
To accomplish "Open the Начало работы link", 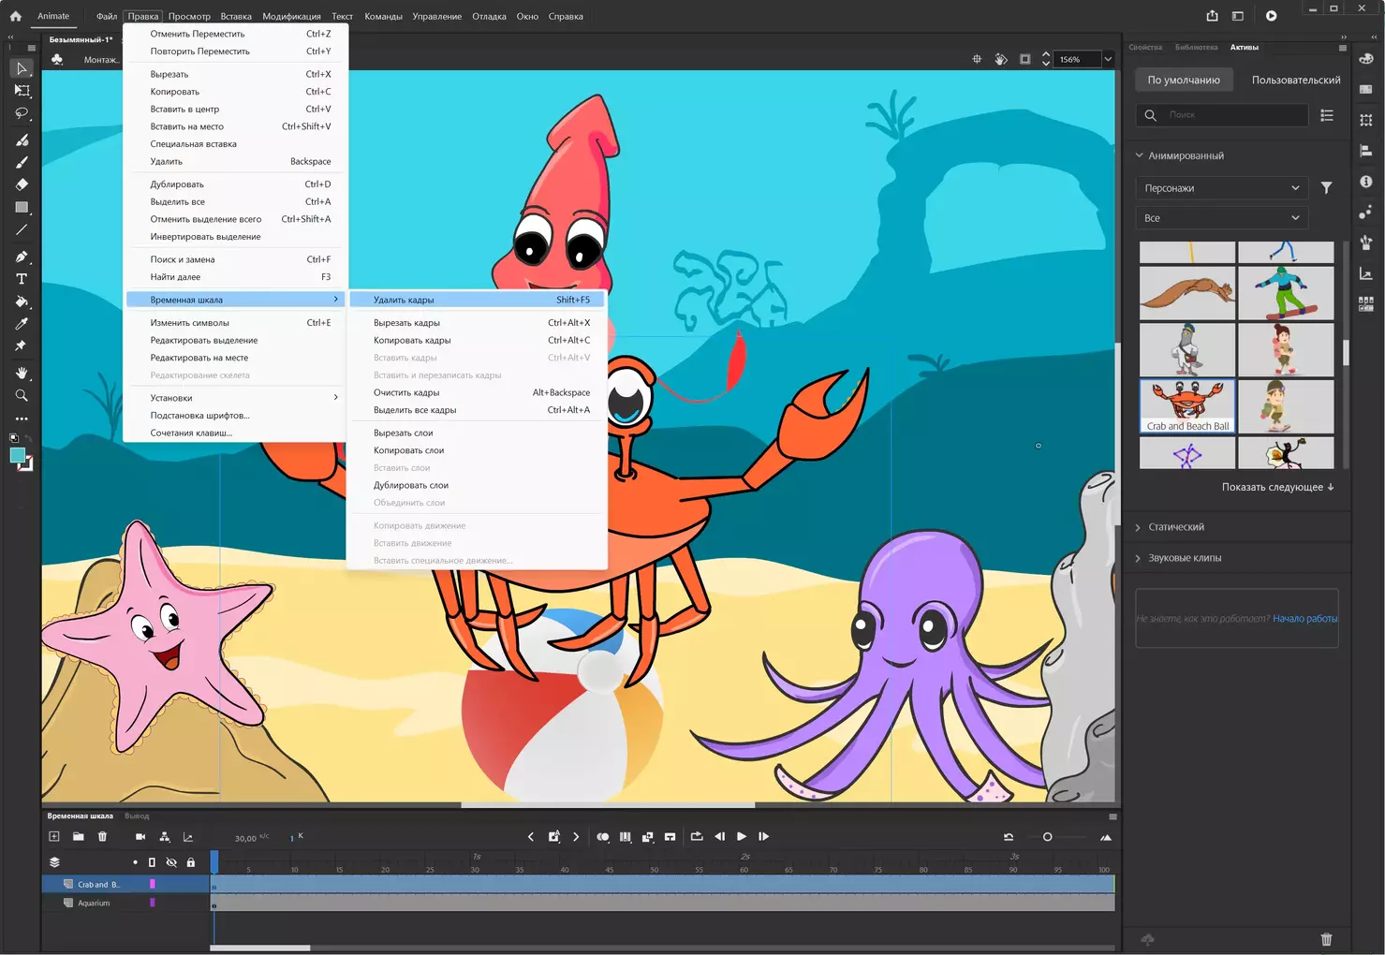I will click(x=1304, y=619).
